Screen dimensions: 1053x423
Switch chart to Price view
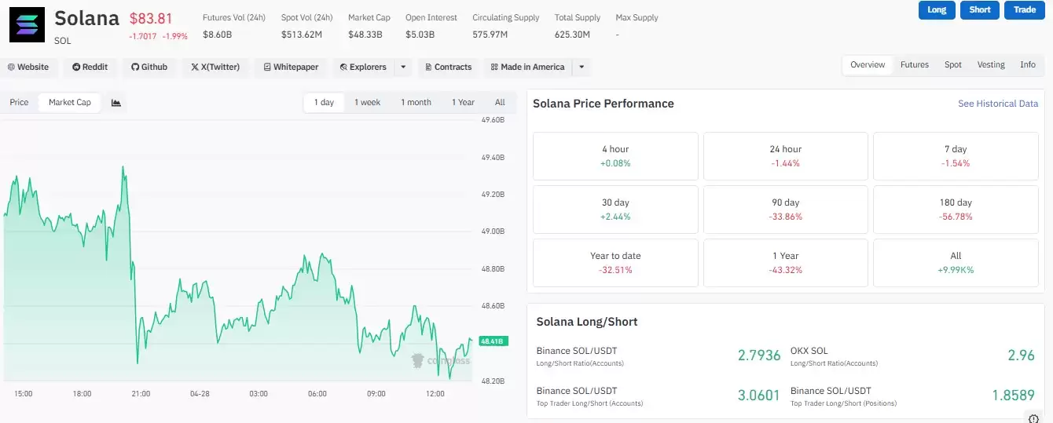click(x=19, y=103)
